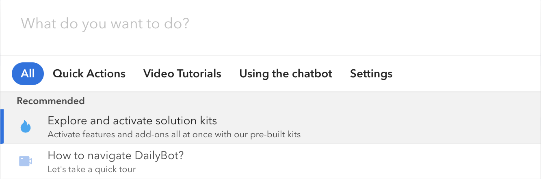Click blank area right of Recommended label
Screen dimensions: 541x179
click(313, 101)
